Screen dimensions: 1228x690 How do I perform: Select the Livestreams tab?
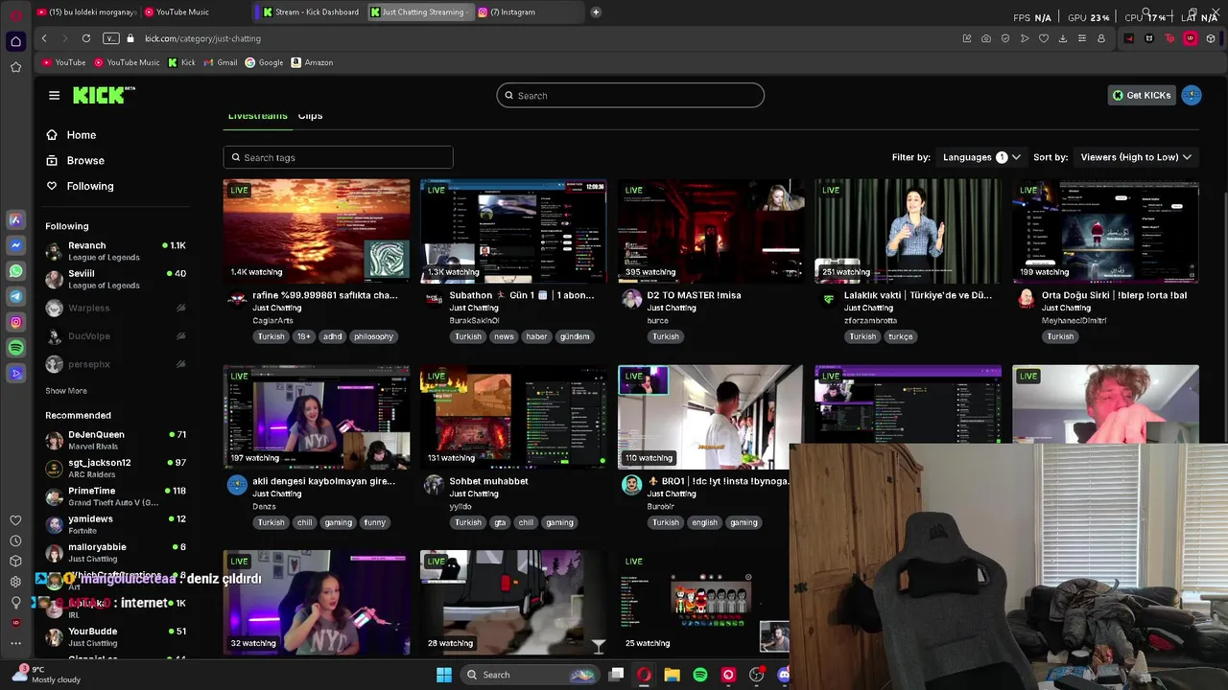tap(257, 116)
